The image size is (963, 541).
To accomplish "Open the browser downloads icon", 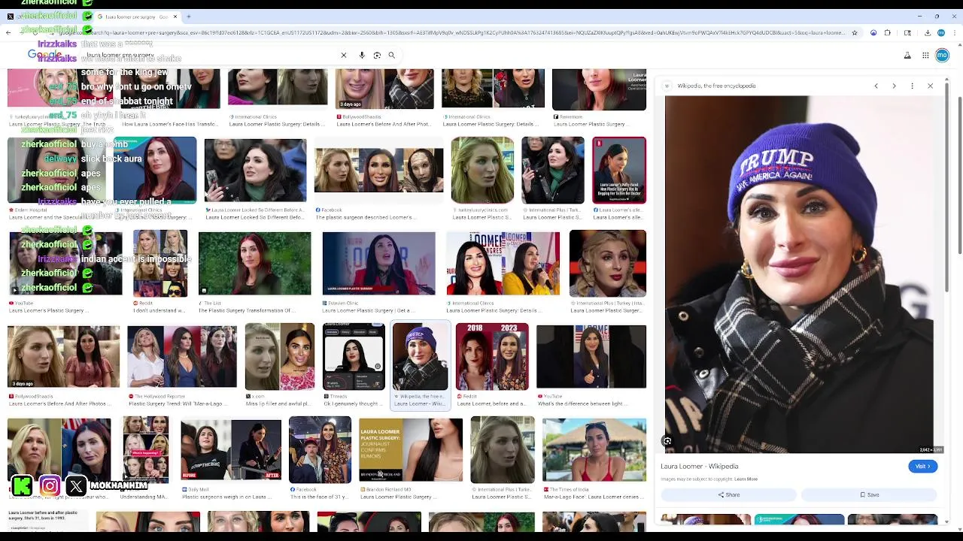I will [928, 33].
